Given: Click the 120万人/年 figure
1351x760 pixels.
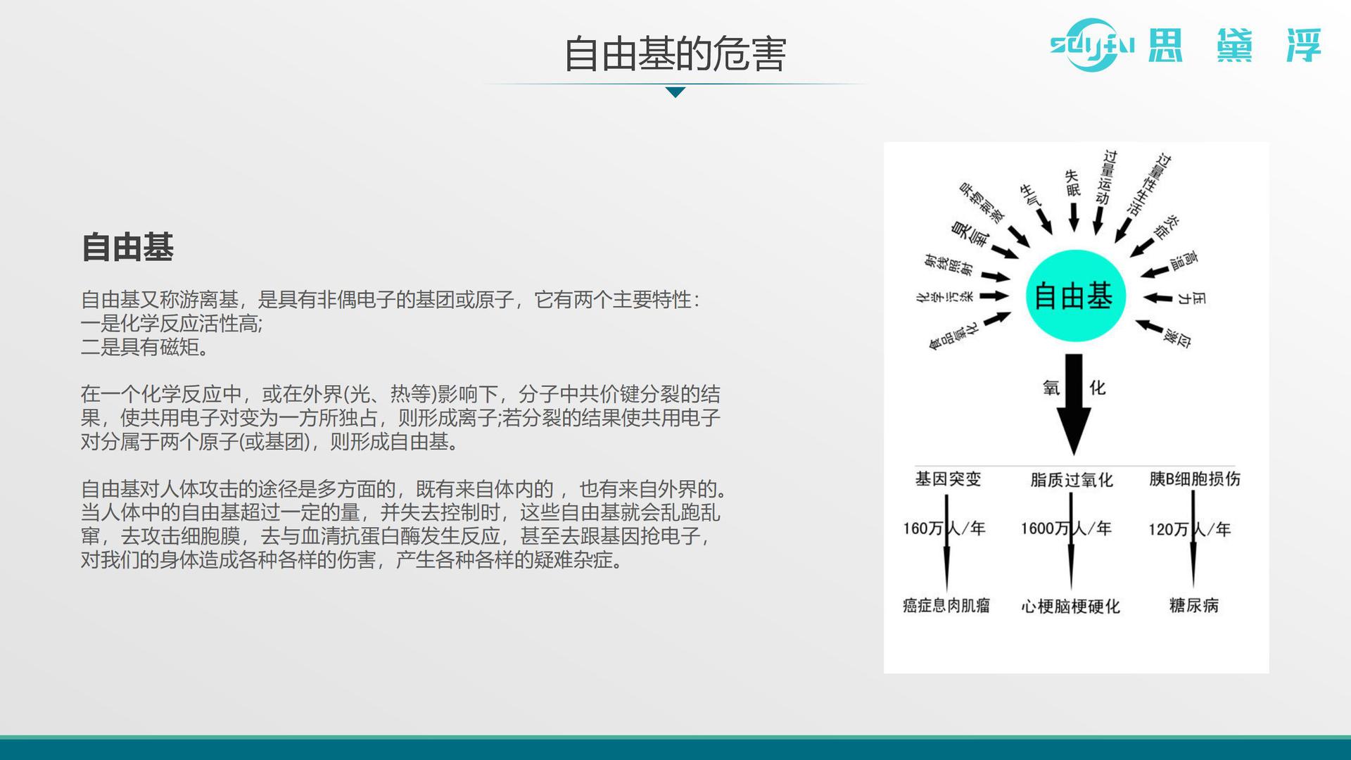Looking at the screenshot, I should (1190, 529).
